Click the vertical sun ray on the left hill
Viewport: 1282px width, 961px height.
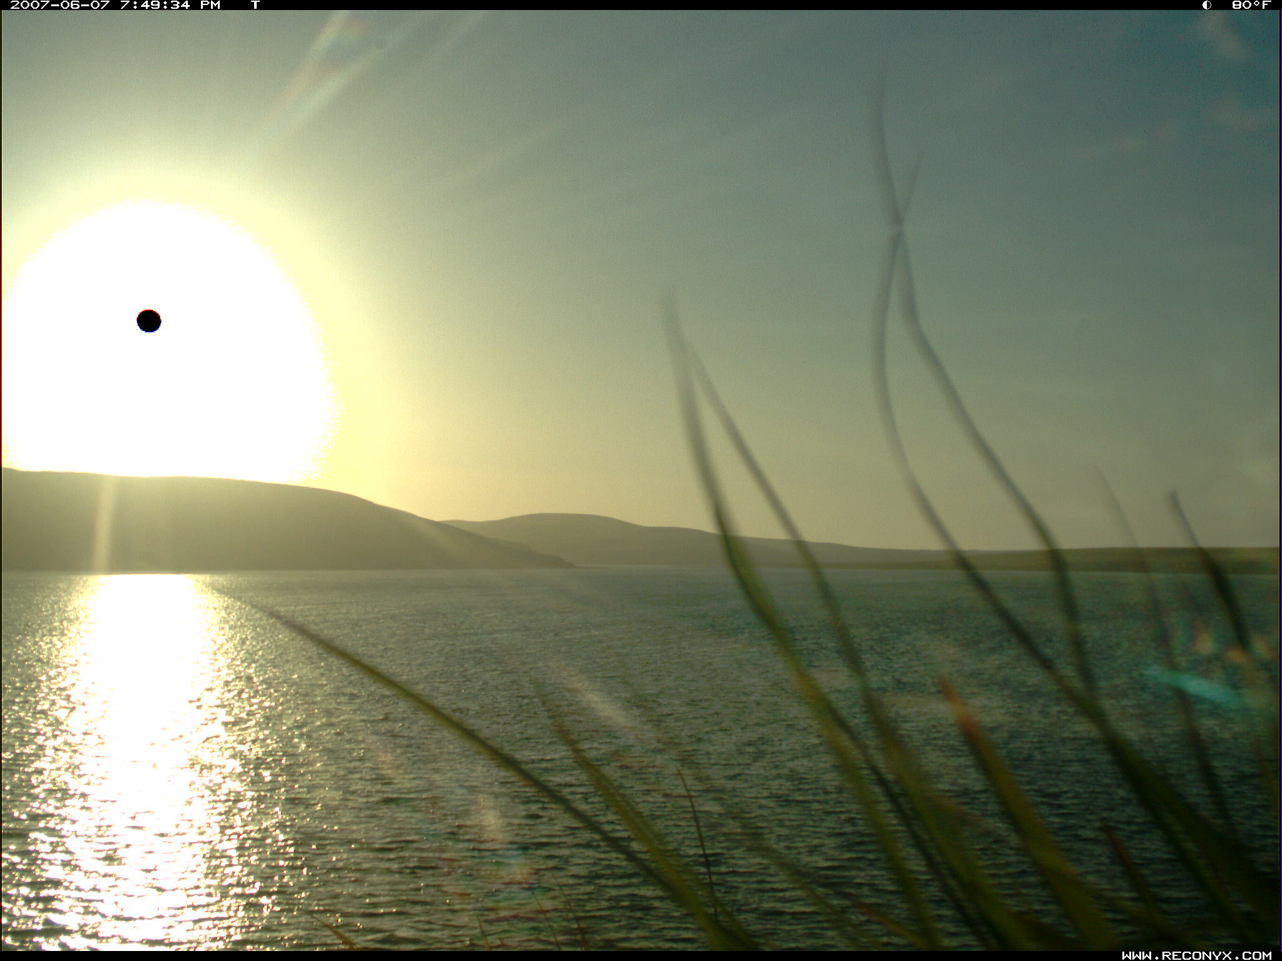pos(105,524)
